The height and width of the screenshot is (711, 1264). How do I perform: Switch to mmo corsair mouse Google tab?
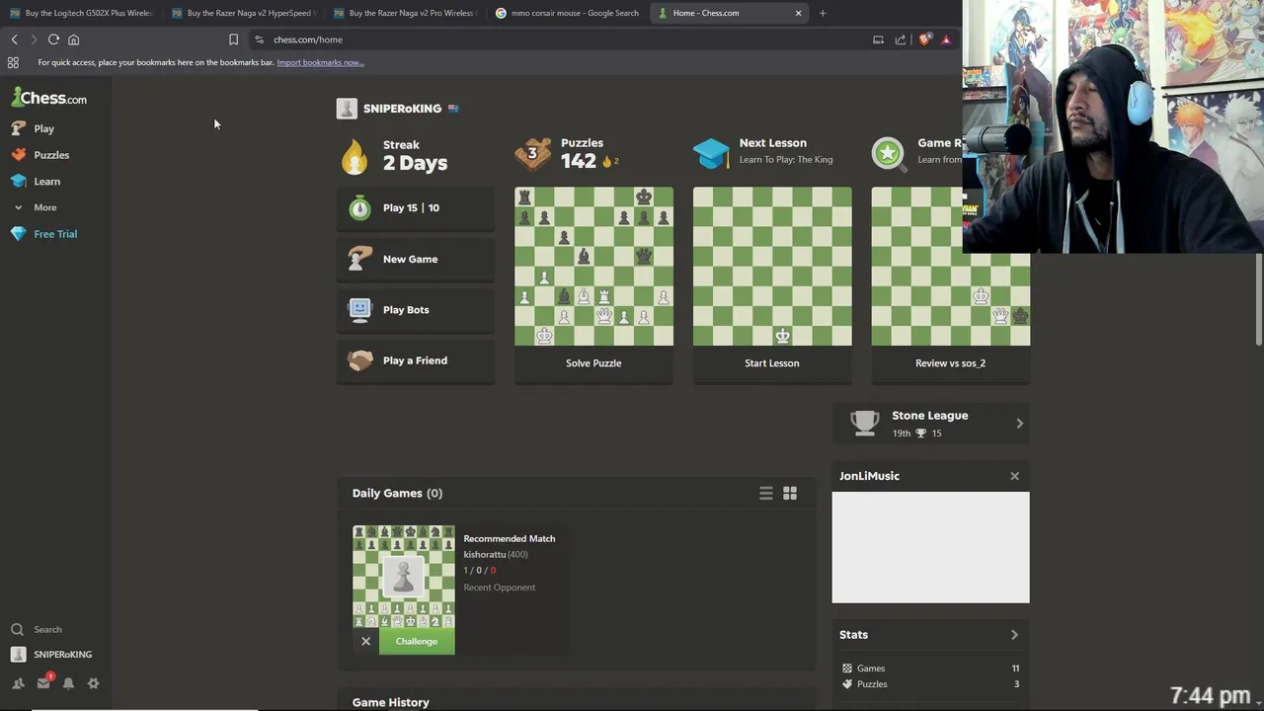pos(567,13)
